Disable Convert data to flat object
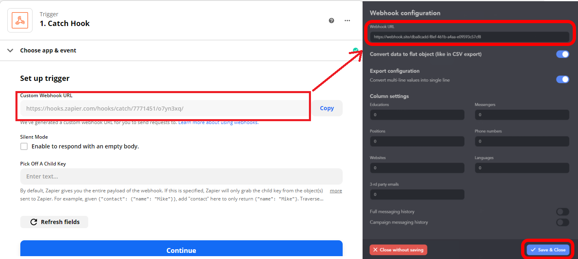 [563, 54]
